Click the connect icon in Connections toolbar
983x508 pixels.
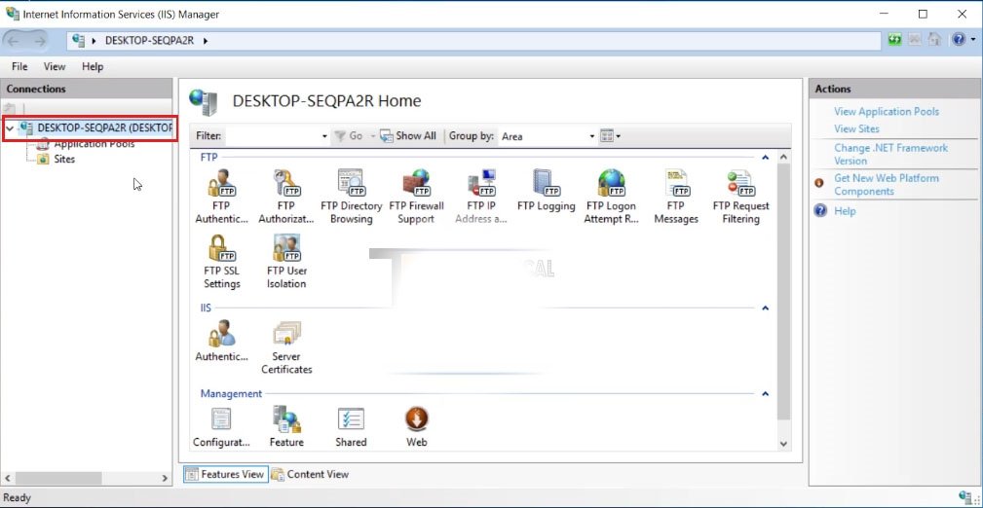[10, 108]
